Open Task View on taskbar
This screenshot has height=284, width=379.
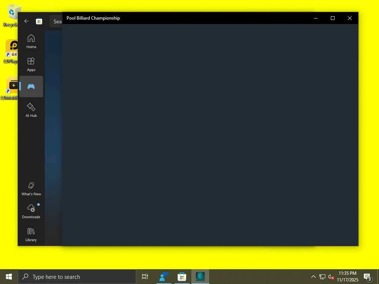(x=145, y=277)
